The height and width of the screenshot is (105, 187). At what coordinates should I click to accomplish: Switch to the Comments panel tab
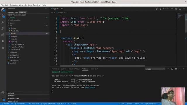click(94, 69)
